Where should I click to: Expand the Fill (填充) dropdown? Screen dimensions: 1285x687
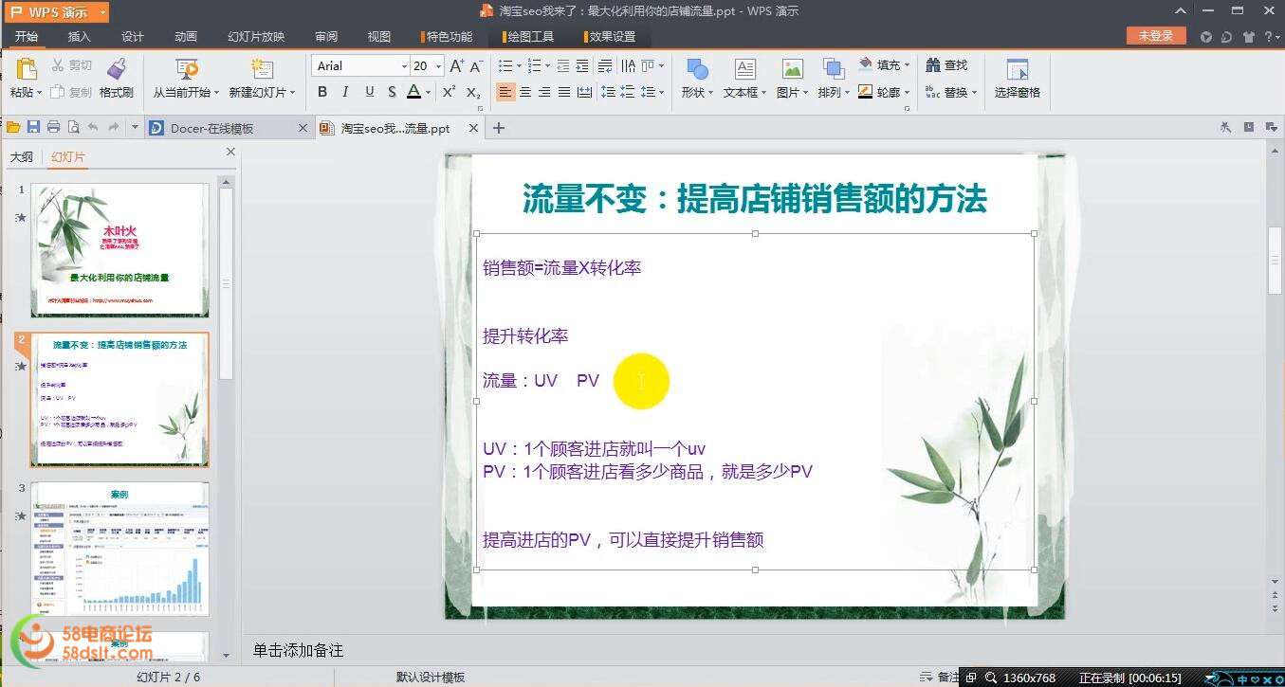point(906,65)
